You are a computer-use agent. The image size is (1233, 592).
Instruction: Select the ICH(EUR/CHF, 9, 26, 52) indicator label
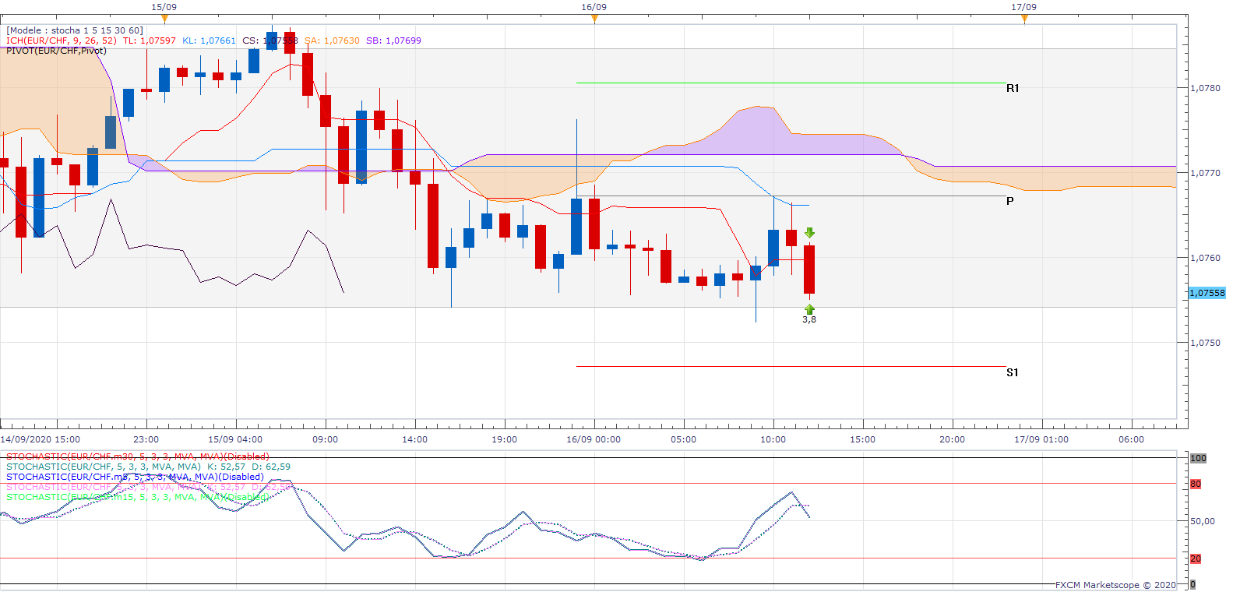(62, 41)
